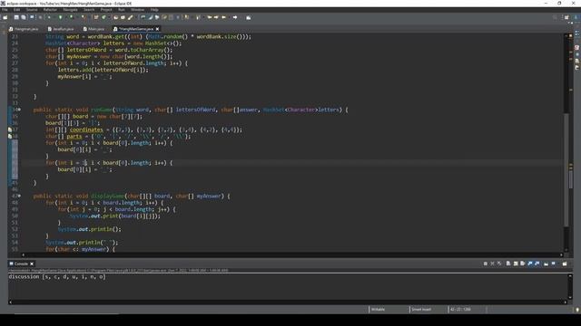Screen dimensions: 581x326
Task: Toggle Word Wrap in the Console toolbar
Action: [523, 264]
